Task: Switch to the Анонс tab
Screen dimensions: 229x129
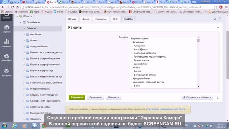Action: point(86,19)
